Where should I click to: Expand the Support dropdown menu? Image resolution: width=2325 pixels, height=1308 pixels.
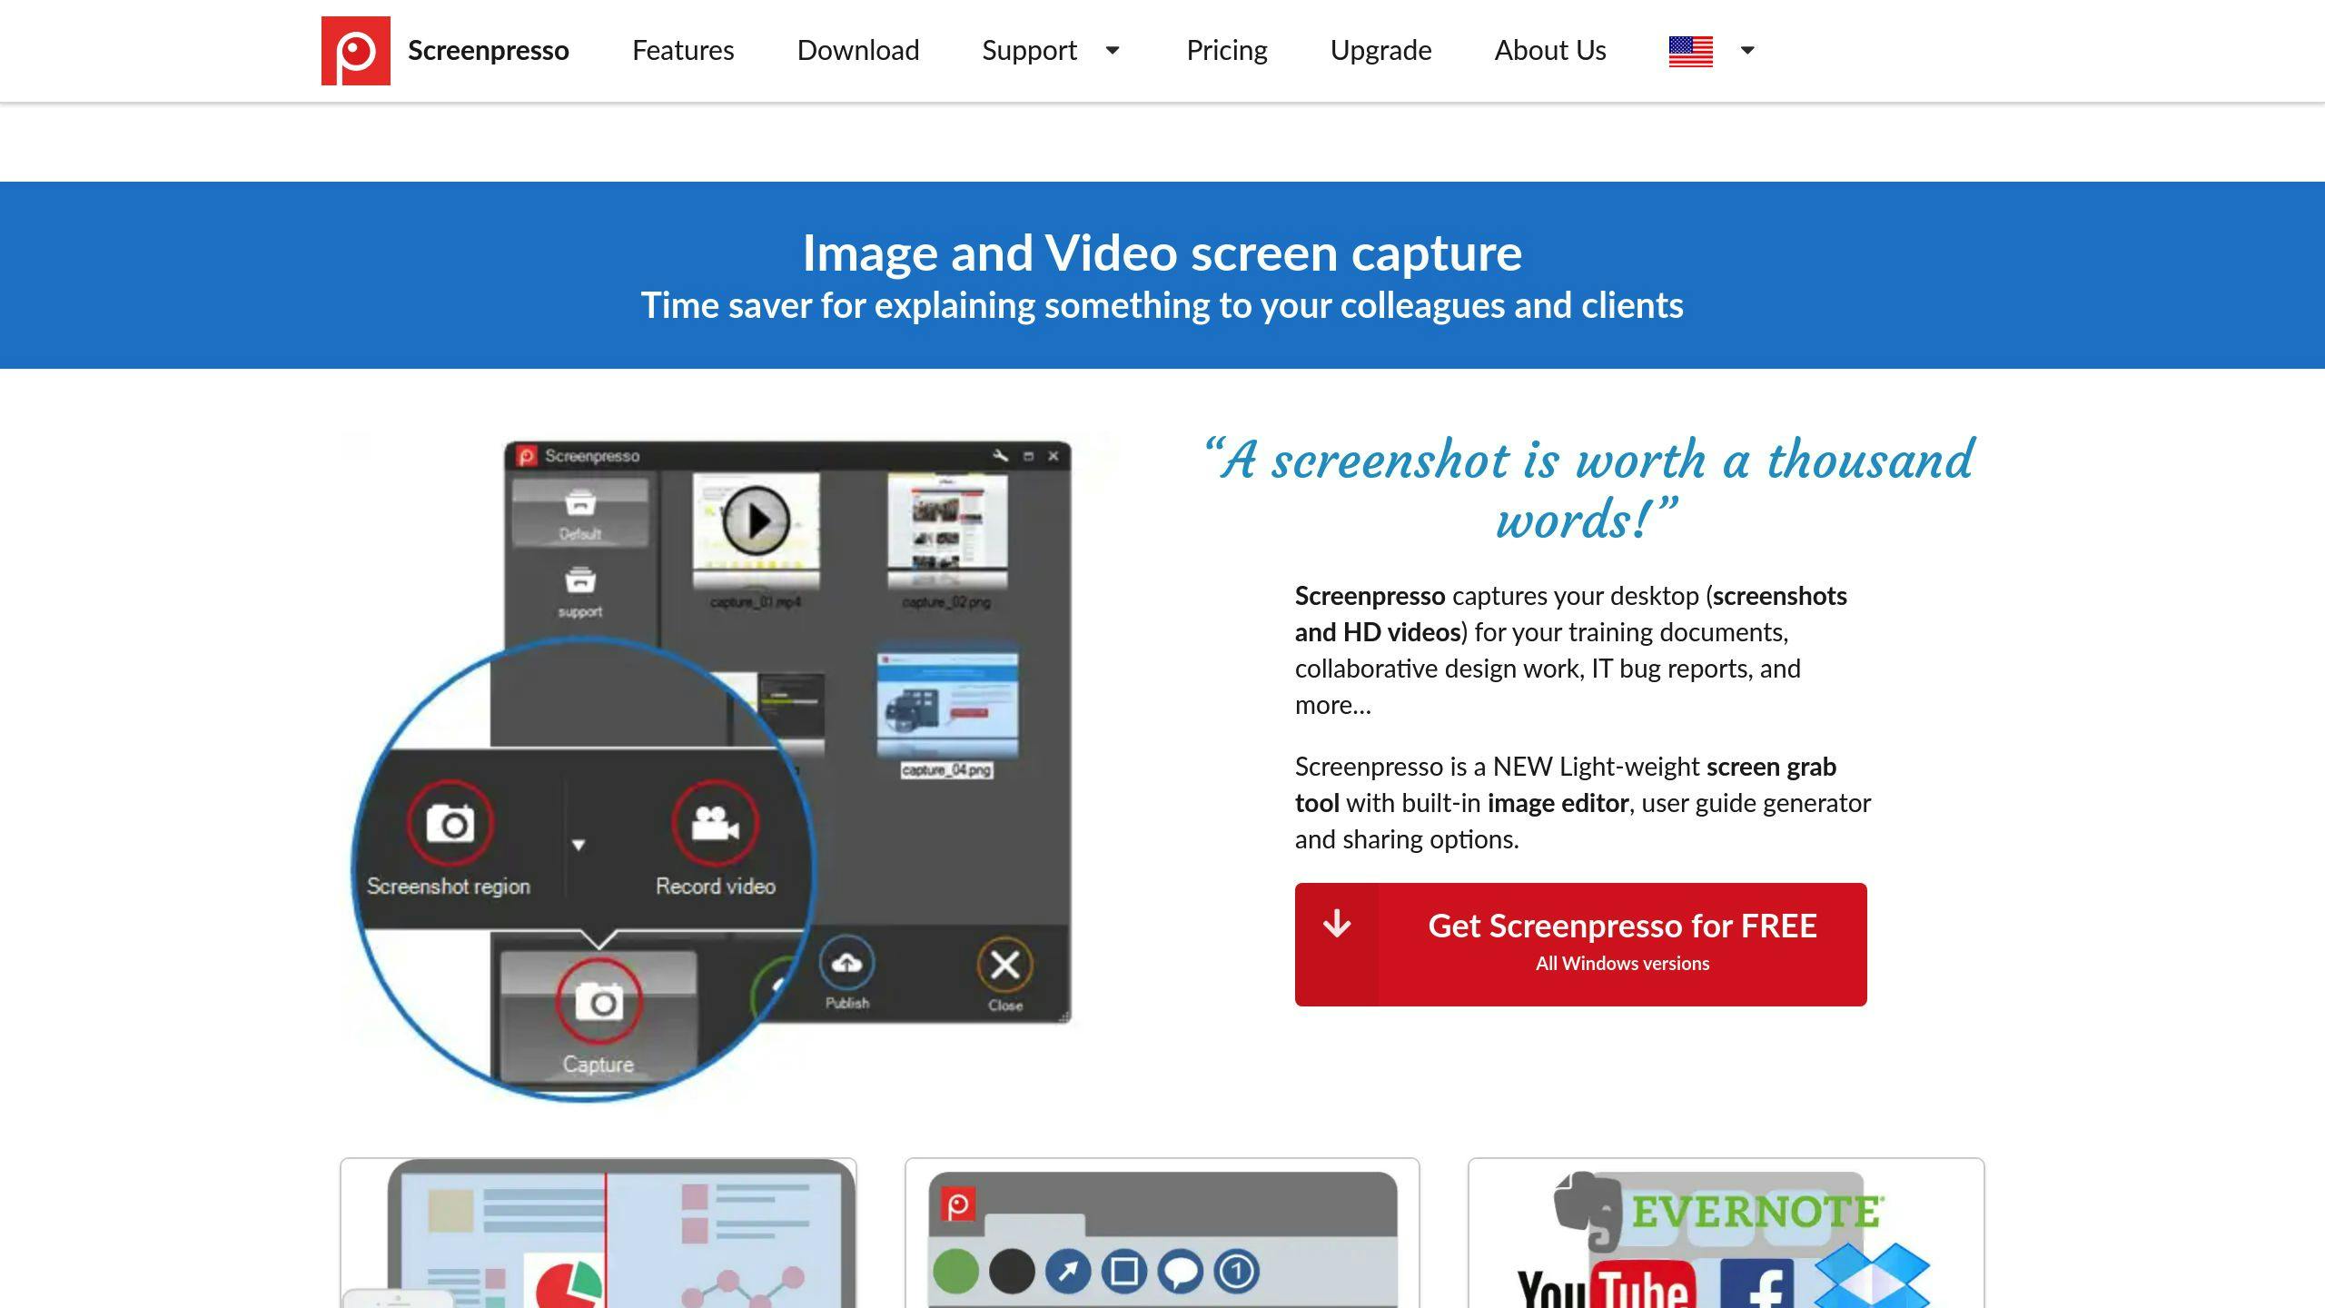coord(1113,51)
